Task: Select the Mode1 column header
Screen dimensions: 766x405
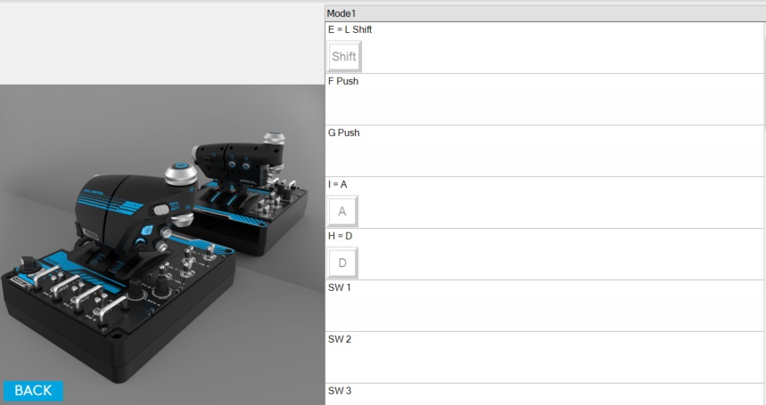Action: point(545,13)
